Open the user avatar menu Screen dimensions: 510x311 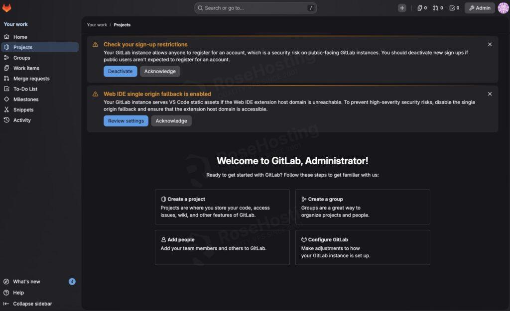[503, 8]
